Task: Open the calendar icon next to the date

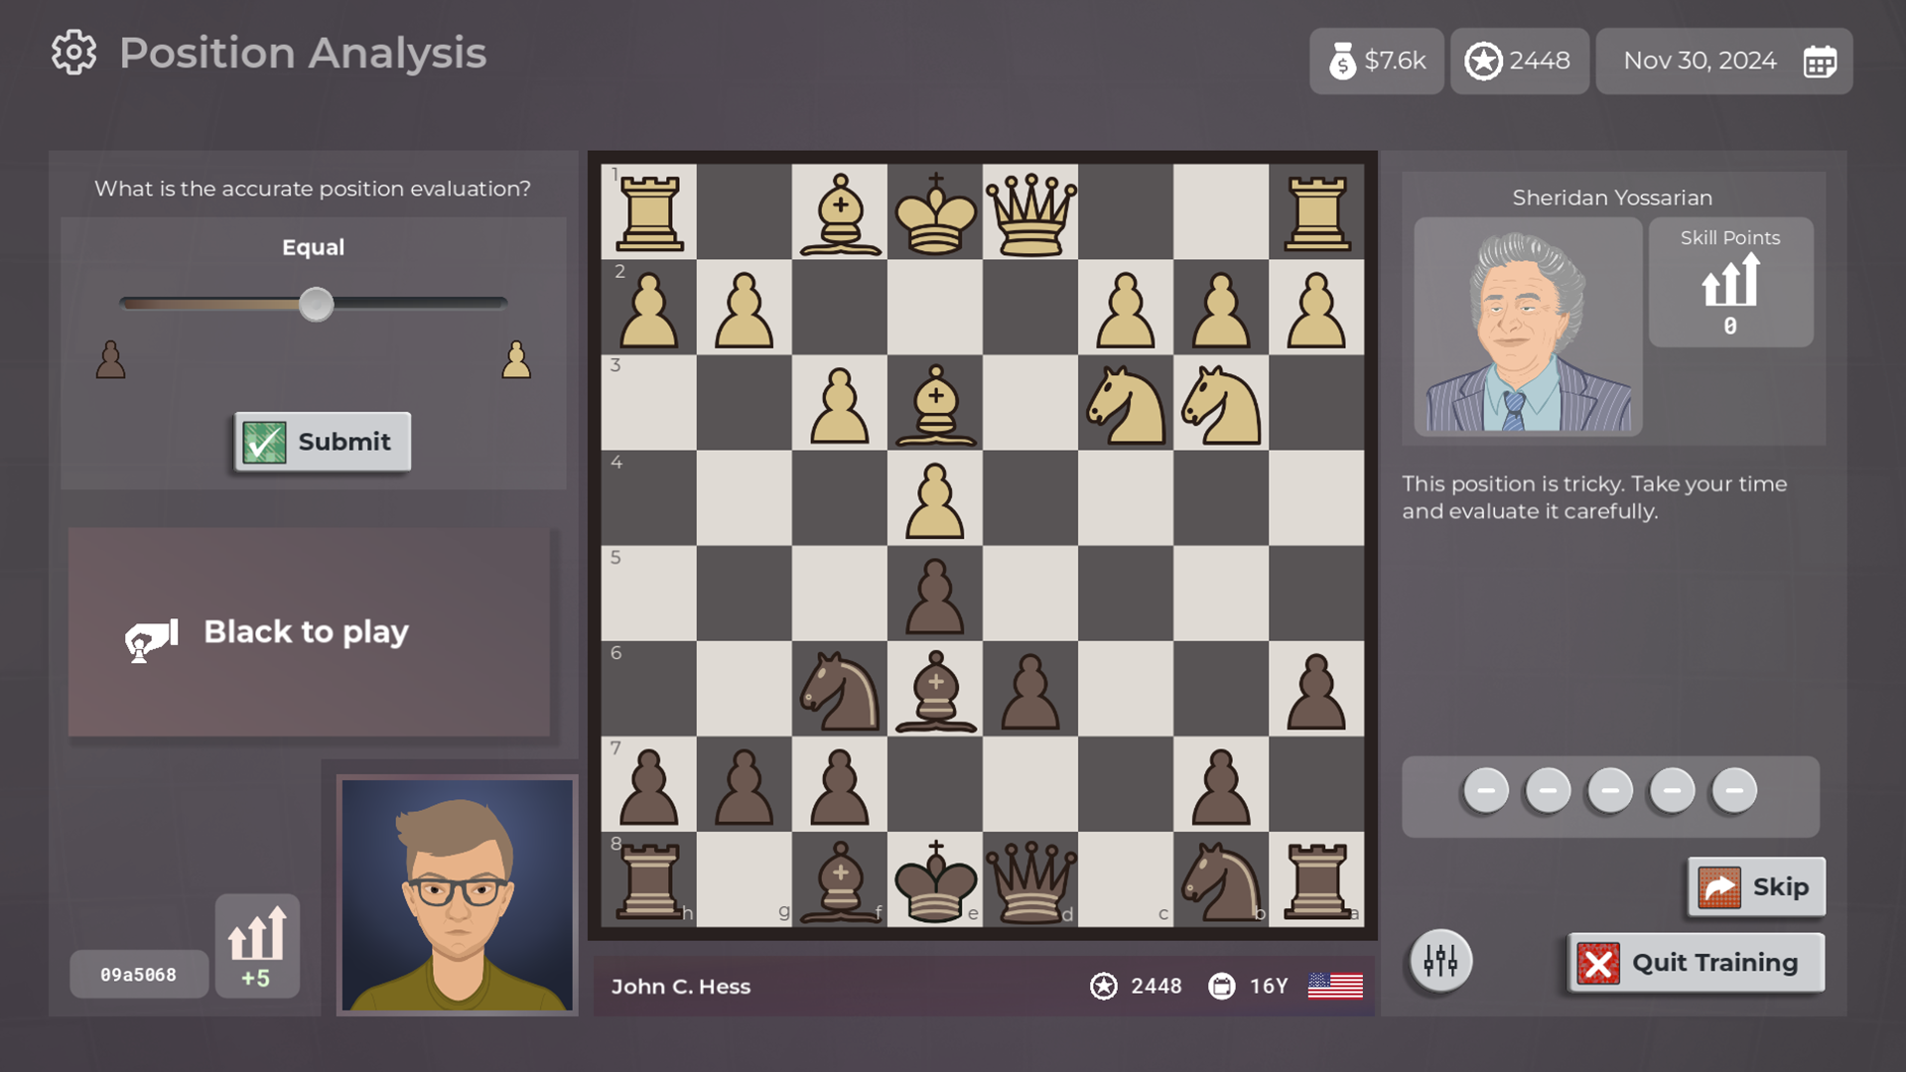Action: [1820, 62]
